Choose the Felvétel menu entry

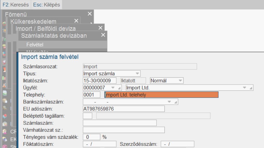pos(63,45)
